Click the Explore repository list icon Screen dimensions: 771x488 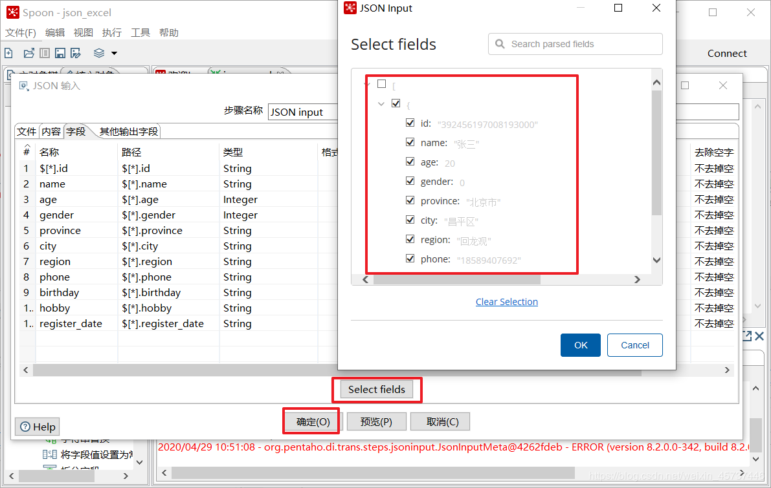pos(45,53)
